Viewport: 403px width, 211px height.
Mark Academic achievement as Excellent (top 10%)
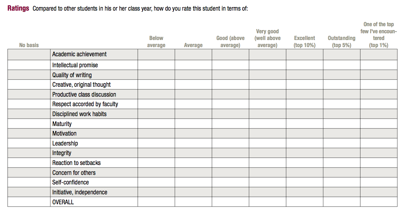point(305,55)
